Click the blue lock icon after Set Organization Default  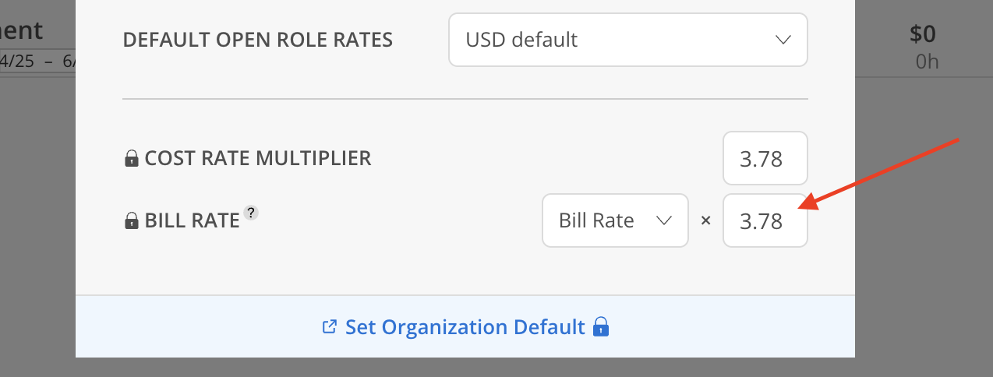pos(600,326)
